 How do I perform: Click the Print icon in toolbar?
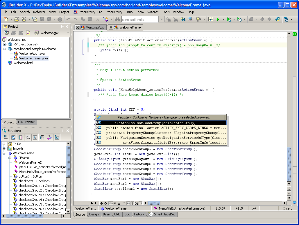click(60, 19)
